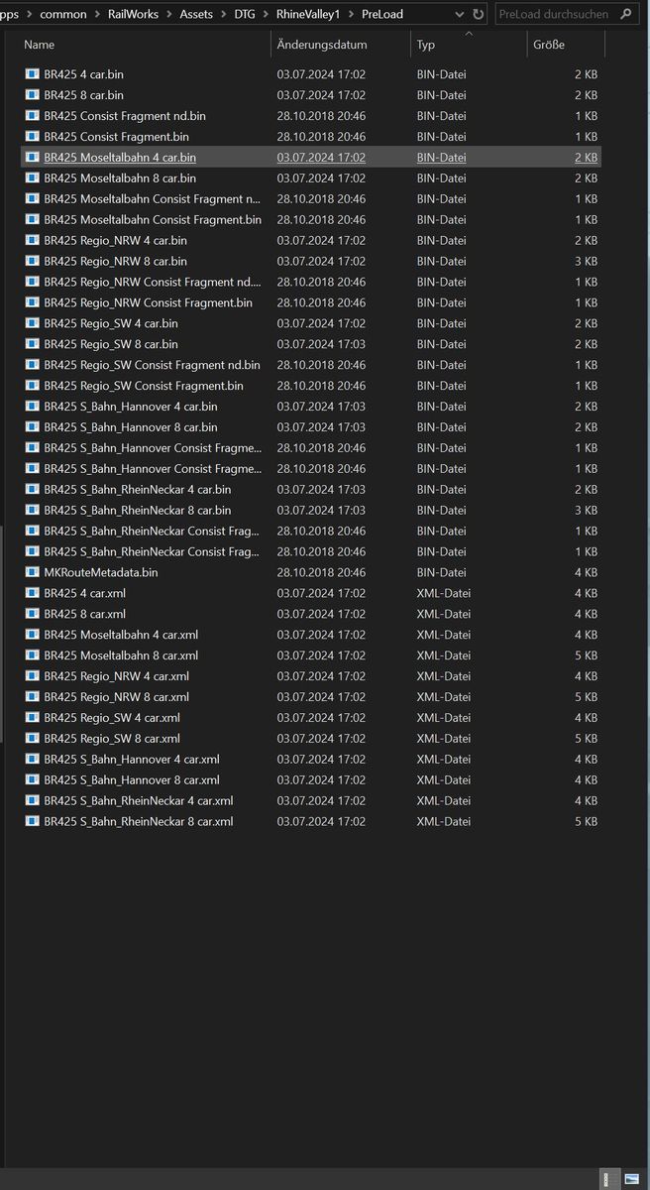
Task: Click the PreLoad breadcrumb segment
Action: coord(382,15)
